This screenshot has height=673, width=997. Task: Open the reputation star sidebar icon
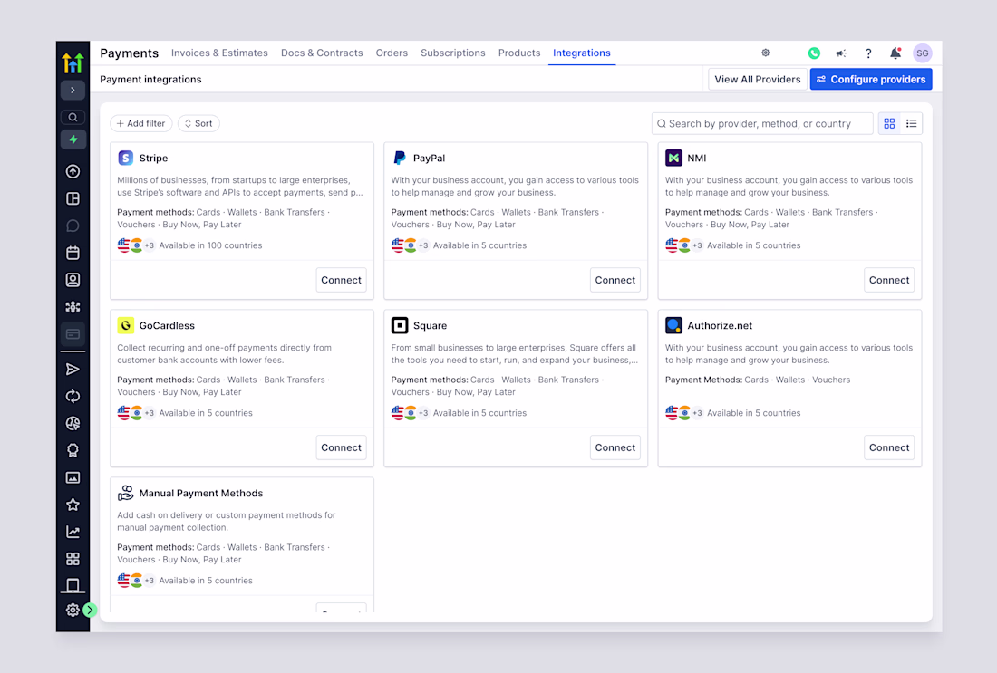click(73, 505)
